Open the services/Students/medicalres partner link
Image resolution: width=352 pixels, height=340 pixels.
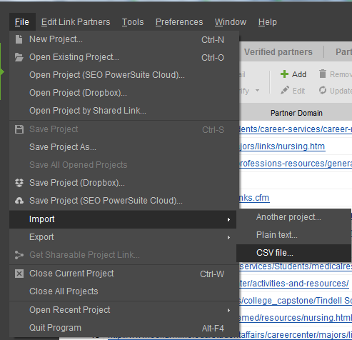click(x=295, y=266)
